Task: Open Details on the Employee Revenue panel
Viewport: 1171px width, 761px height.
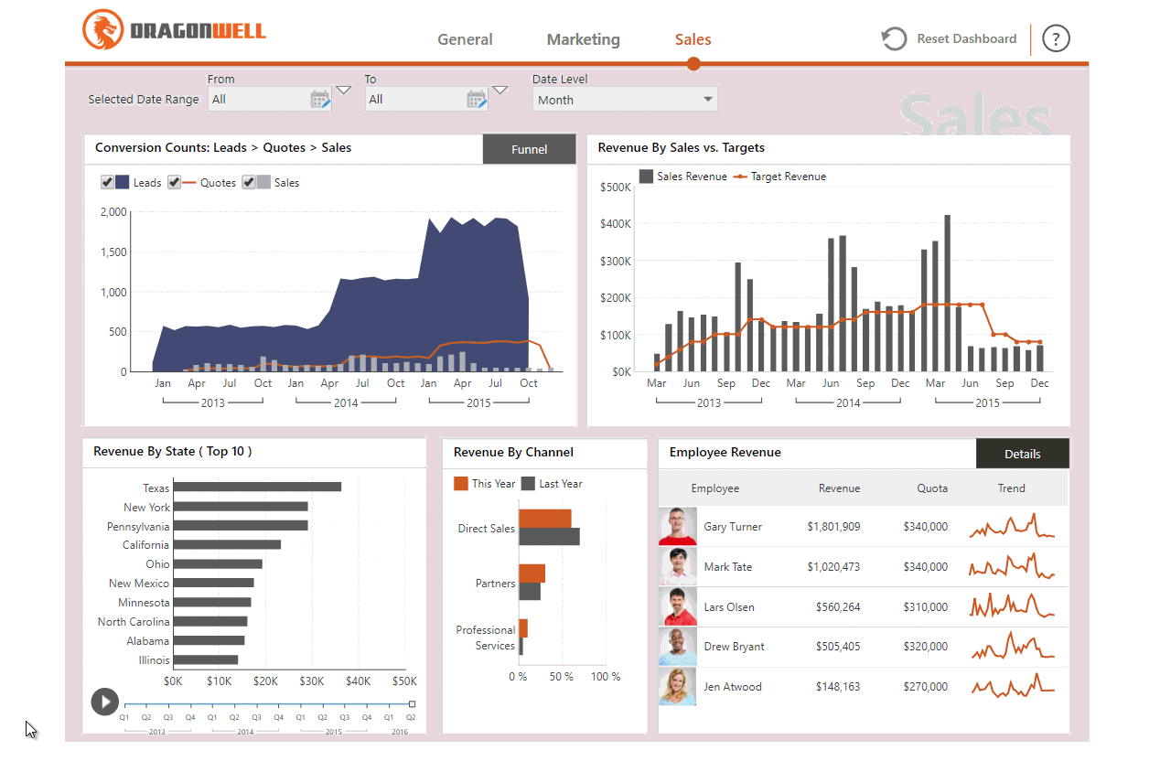Action: [1022, 453]
